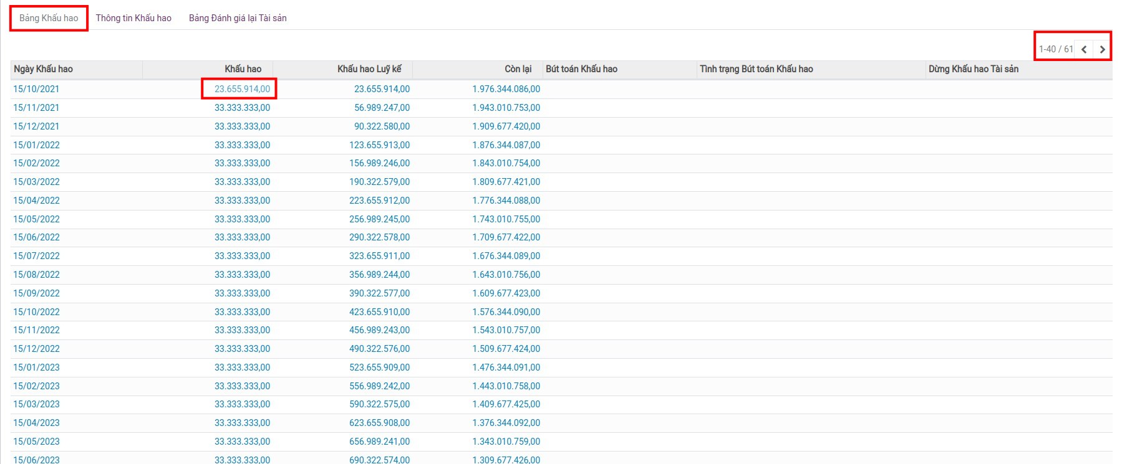Screen dimensions: 1122x464
Task: Sort by Khấu hao Luỹ kế column
Action: (369, 69)
